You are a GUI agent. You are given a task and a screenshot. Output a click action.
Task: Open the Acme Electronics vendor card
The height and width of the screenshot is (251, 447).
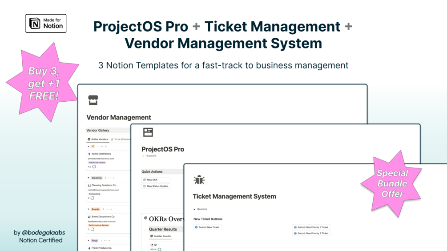tap(109, 160)
